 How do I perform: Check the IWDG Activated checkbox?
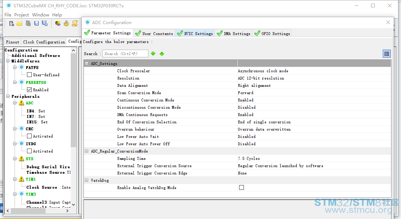pyautogui.click(x=30, y=151)
